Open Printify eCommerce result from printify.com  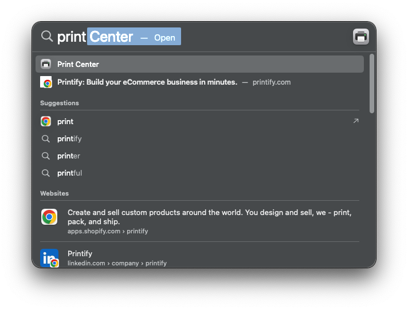pos(147,82)
